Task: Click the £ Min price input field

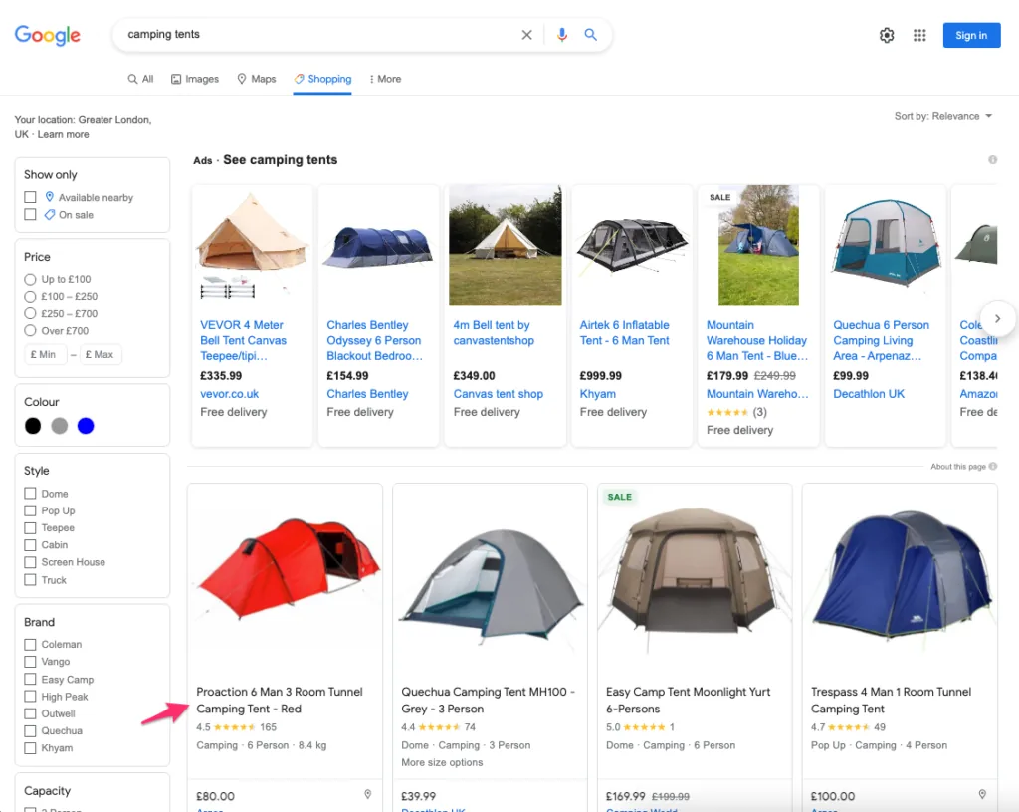Action: coord(45,354)
